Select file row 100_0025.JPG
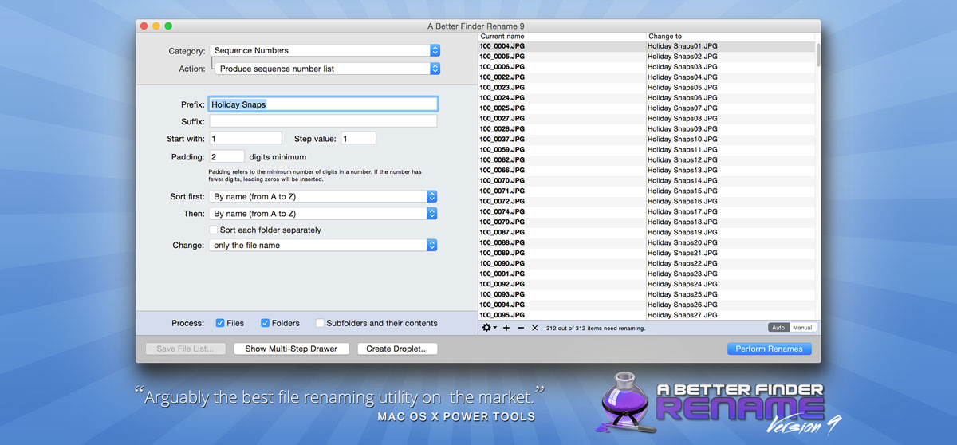The width and height of the screenshot is (957, 445). (647, 108)
